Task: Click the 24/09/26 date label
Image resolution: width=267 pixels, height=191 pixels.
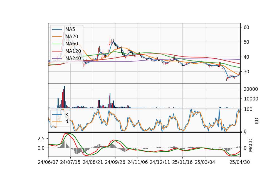Action: 115,162
